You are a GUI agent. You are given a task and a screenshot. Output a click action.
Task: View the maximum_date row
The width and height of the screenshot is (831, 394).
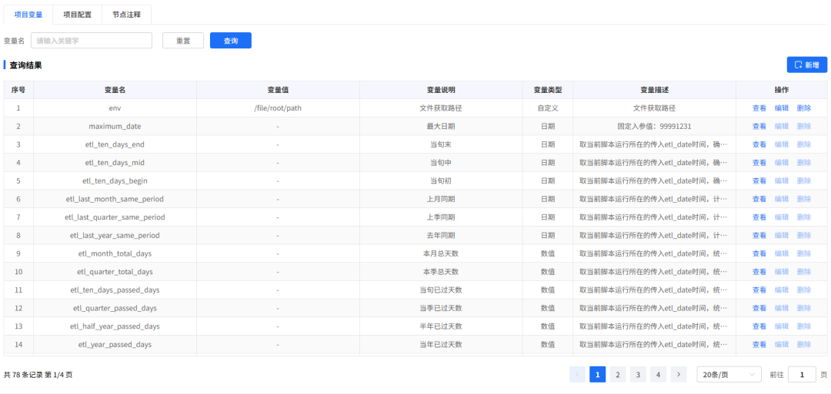[x=759, y=127]
